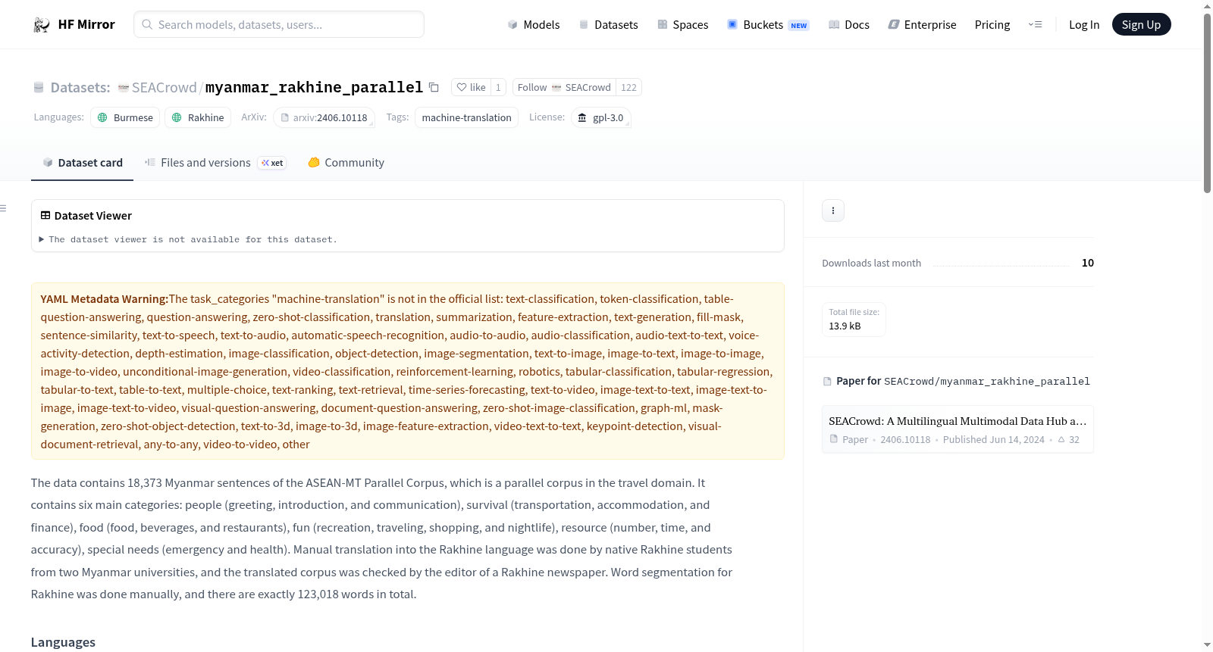The width and height of the screenshot is (1213, 652).
Task: Click the Downloads last month value 10
Action: pyautogui.click(x=1088, y=263)
